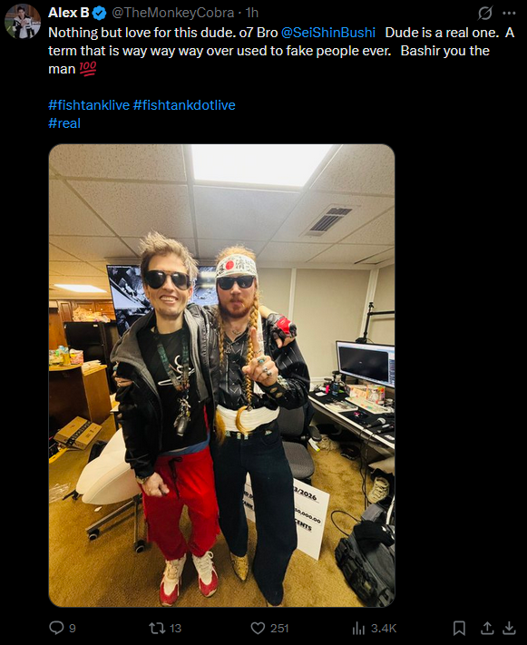The image size is (527, 645).
Task: View post analytics bar chart icon
Action: click(x=358, y=628)
